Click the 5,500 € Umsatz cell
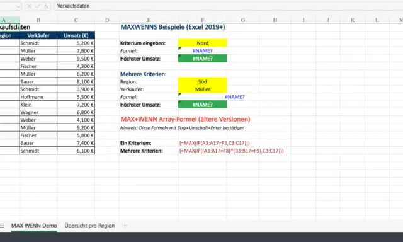Screen dimensions: 403x242 coord(76,97)
